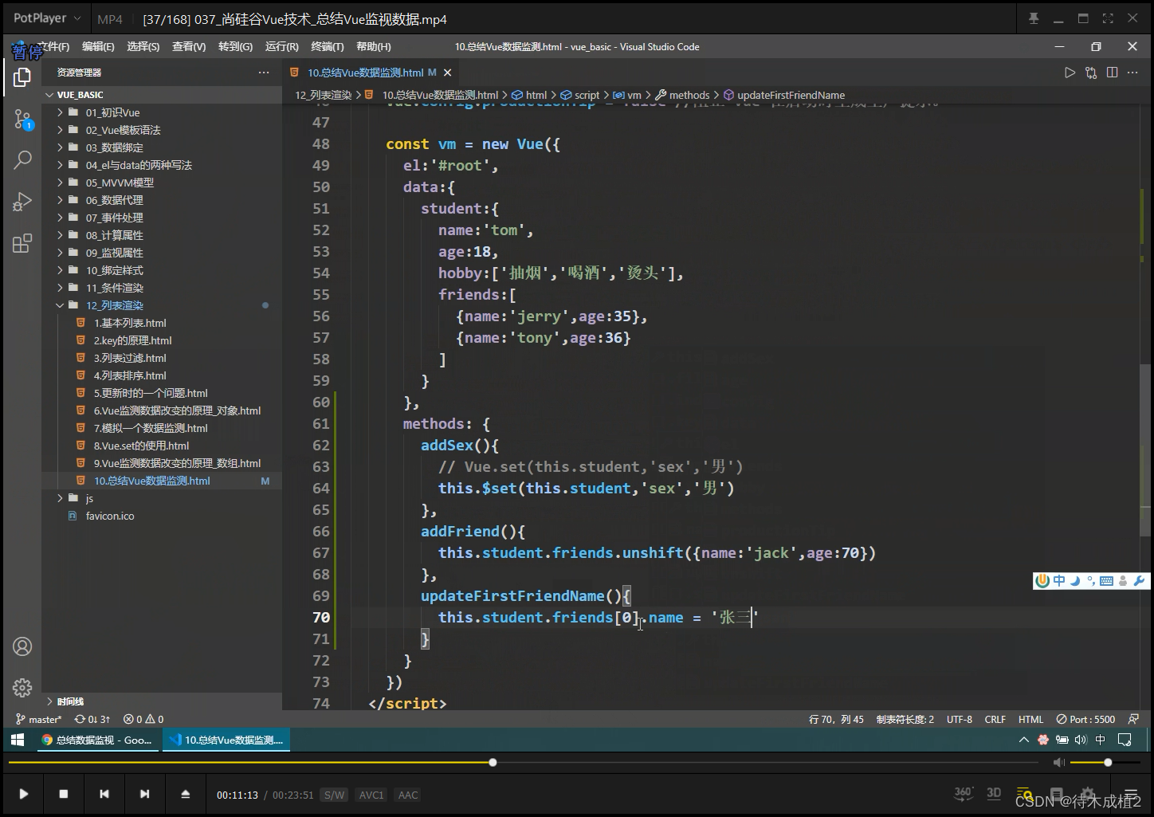Click the PotPlayer eject/open file button
The width and height of the screenshot is (1154, 817).
coord(186,794)
